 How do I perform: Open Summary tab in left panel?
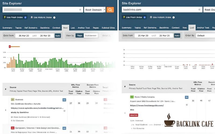pyautogui.click(x=7, y=28)
